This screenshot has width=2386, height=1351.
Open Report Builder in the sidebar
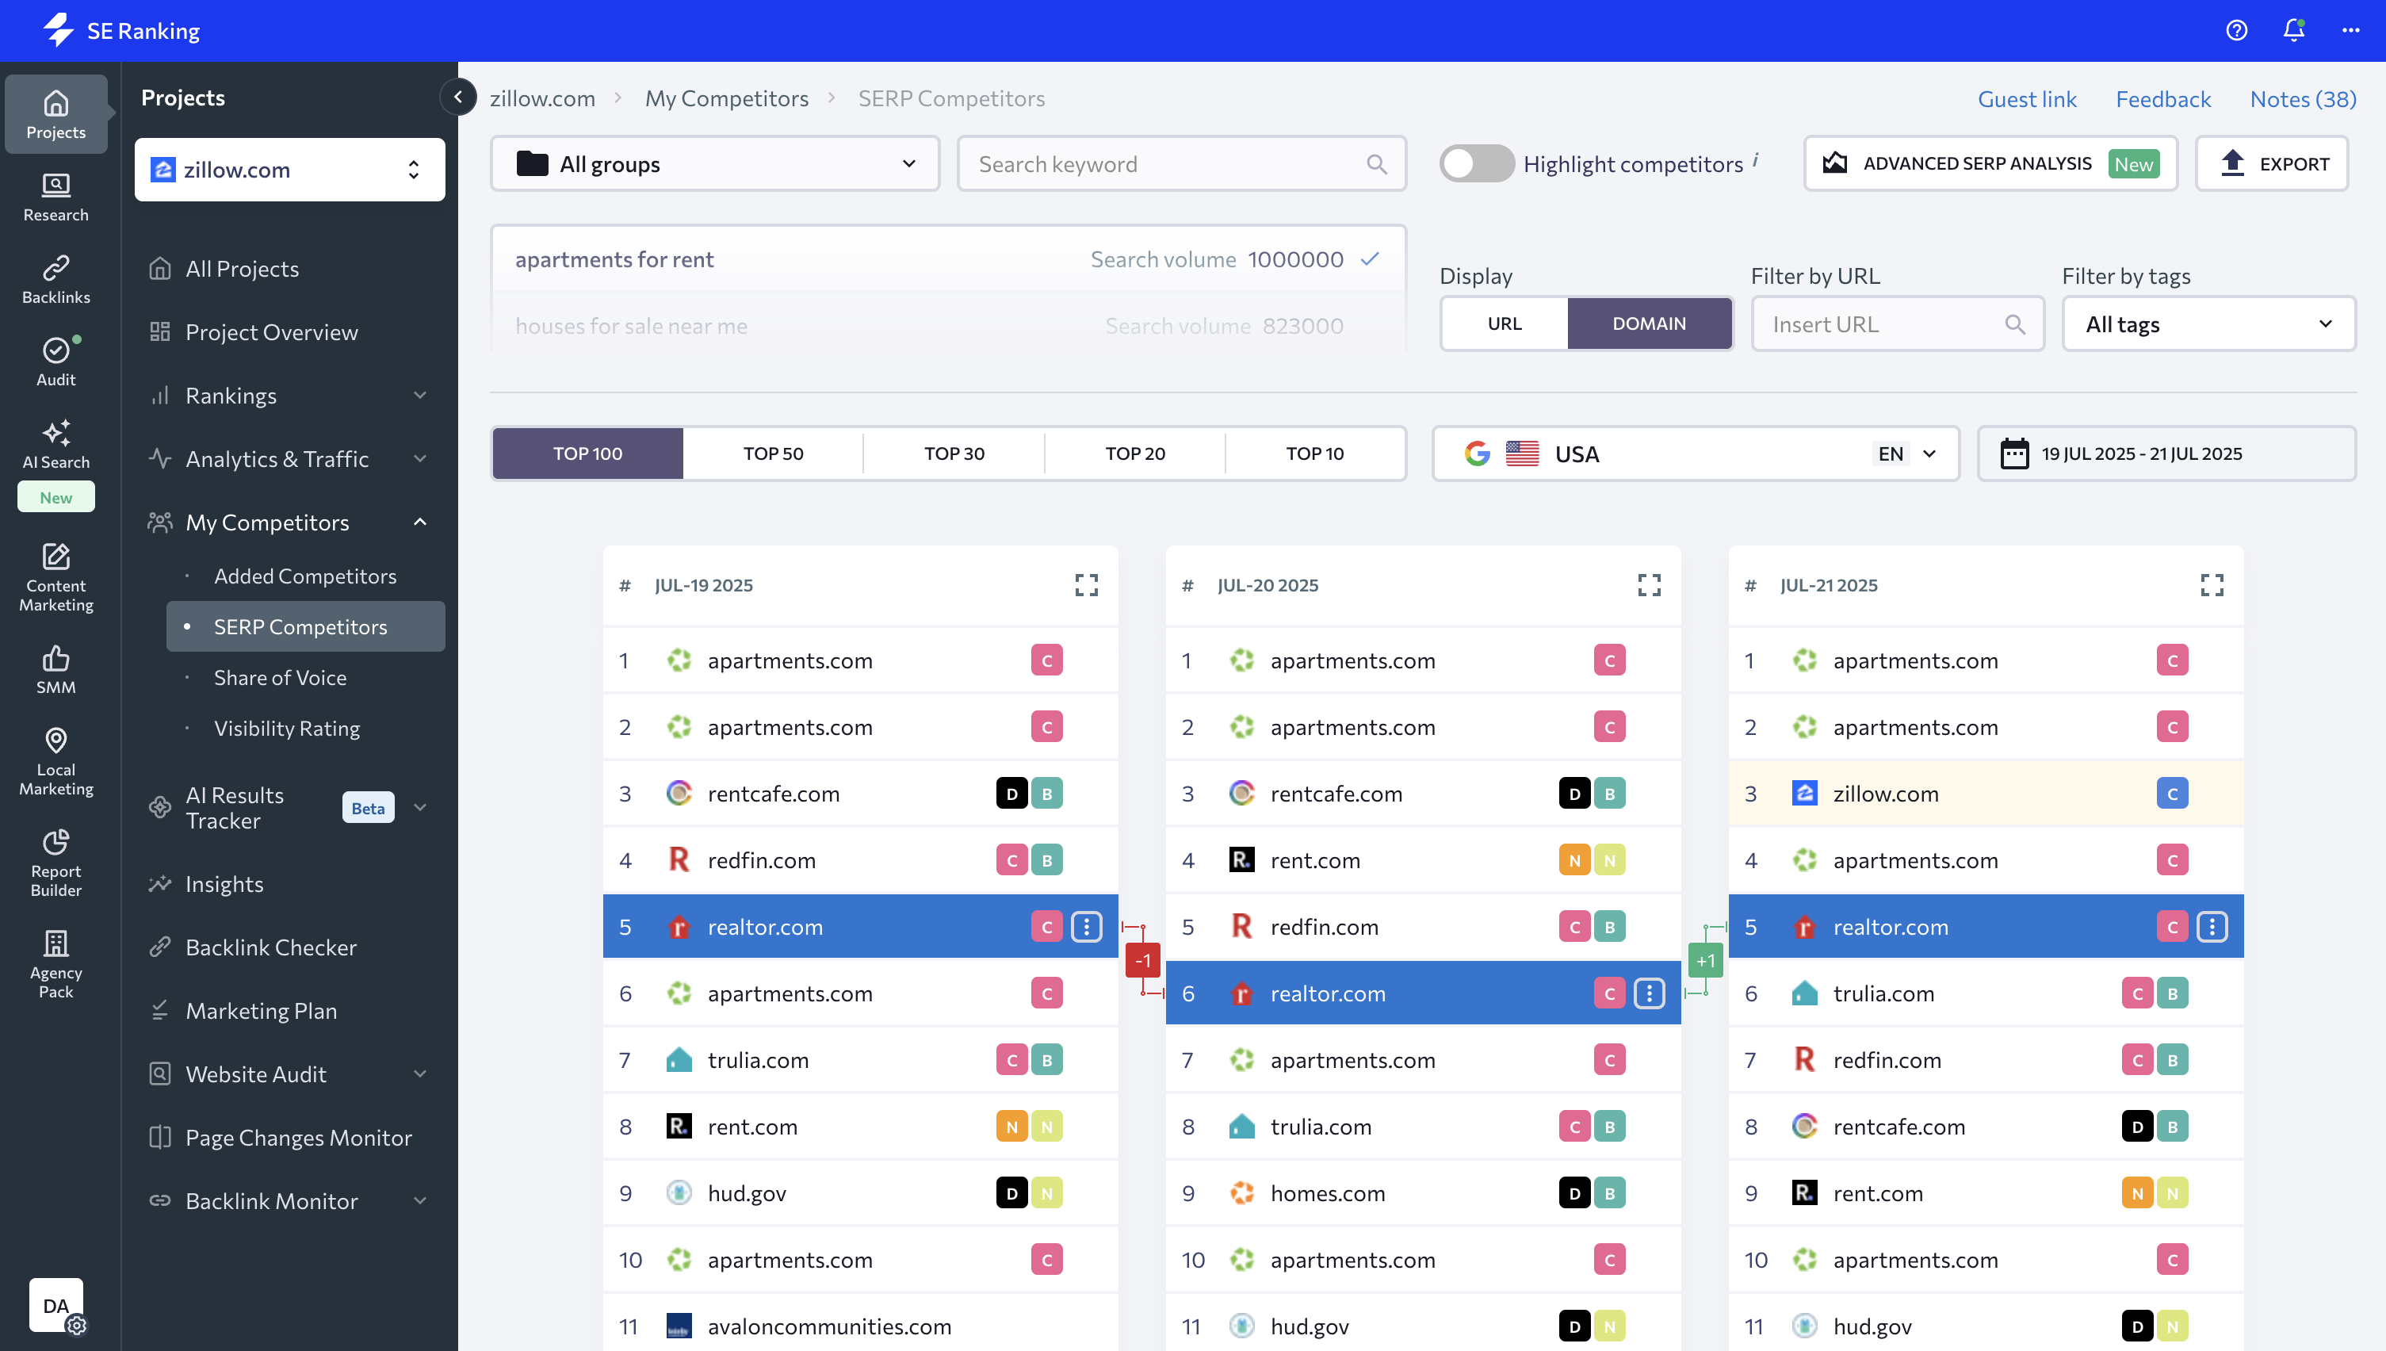pyautogui.click(x=55, y=862)
